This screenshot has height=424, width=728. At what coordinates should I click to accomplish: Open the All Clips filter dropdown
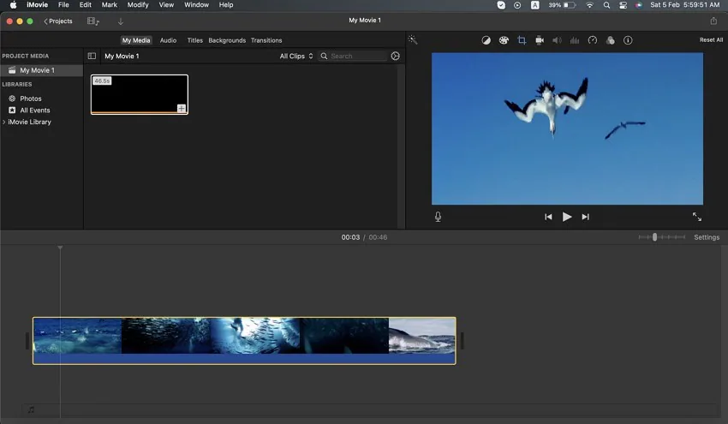295,57
